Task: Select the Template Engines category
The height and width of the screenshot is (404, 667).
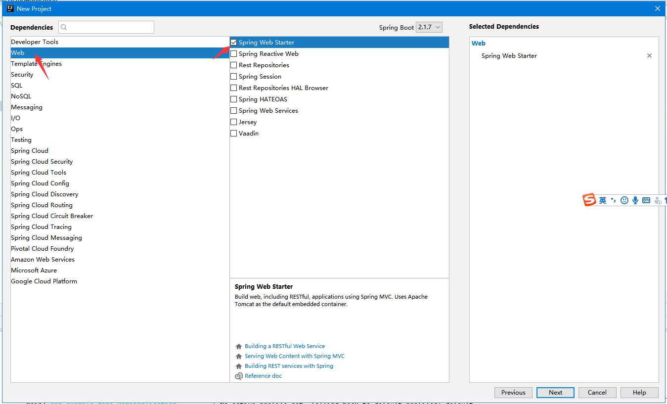Action: (120, 64)
